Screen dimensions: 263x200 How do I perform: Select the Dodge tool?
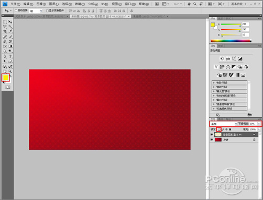point(10,51)
